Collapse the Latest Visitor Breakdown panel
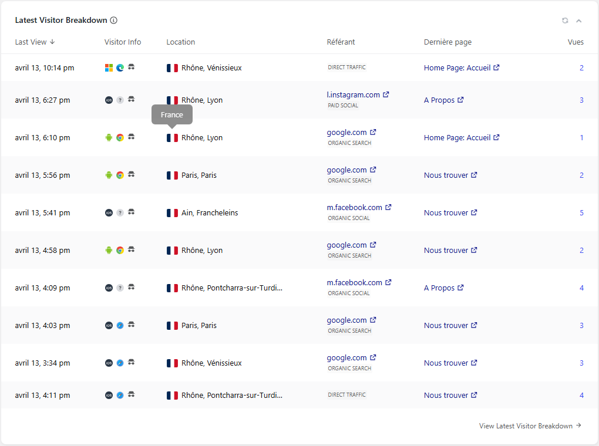599x446 pixels. pos(578,21)
